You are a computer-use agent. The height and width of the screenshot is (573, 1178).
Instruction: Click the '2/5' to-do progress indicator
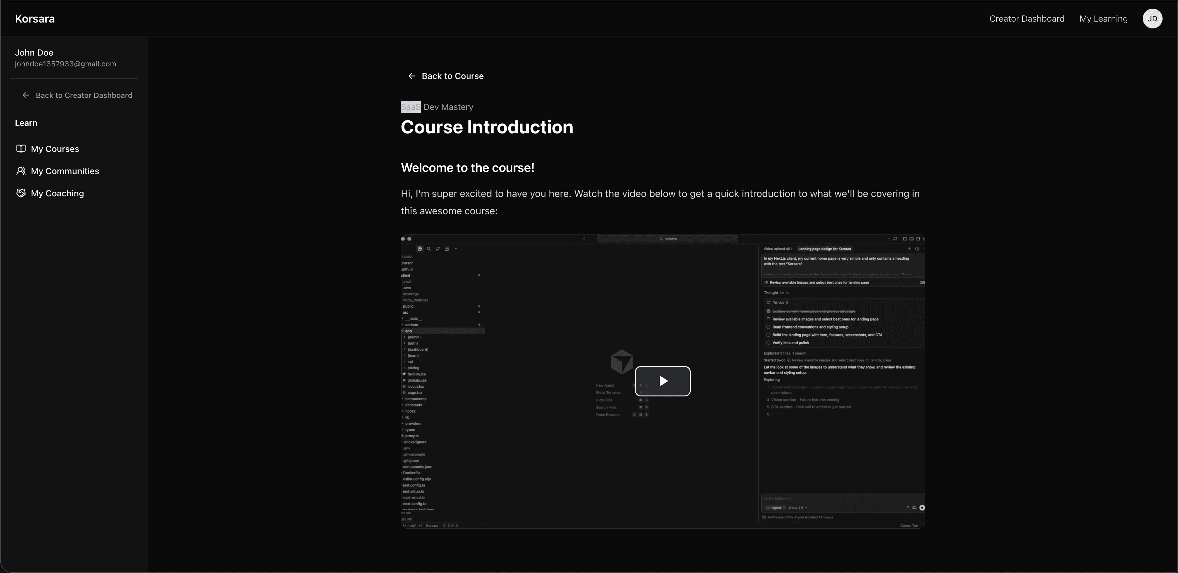click(922, 282)
